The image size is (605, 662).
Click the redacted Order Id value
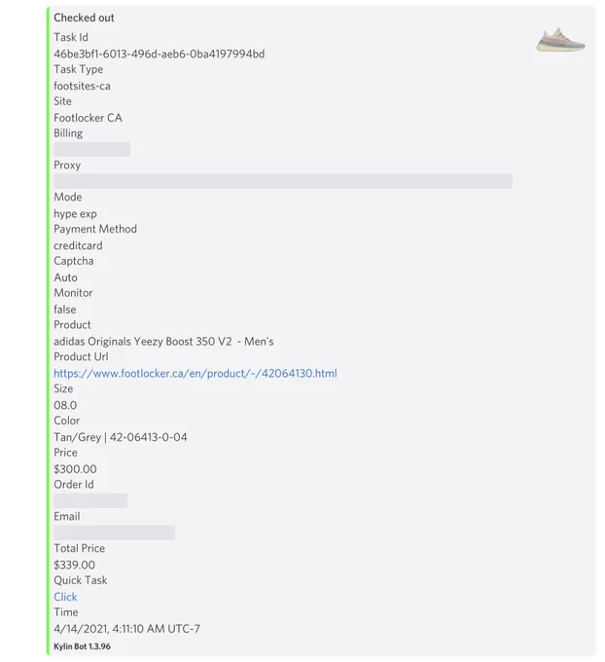pyautogui.click(x=90, y=500)
